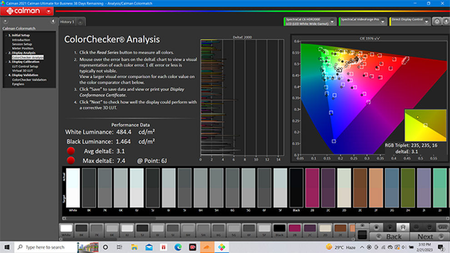Screen dimensions: 450x253
Task: Open the screen recorder icon in the taskbar
Action: click(193, 247)
